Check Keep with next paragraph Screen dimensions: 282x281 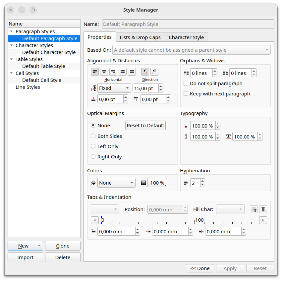pyautogui.click(x=186, y=94)
